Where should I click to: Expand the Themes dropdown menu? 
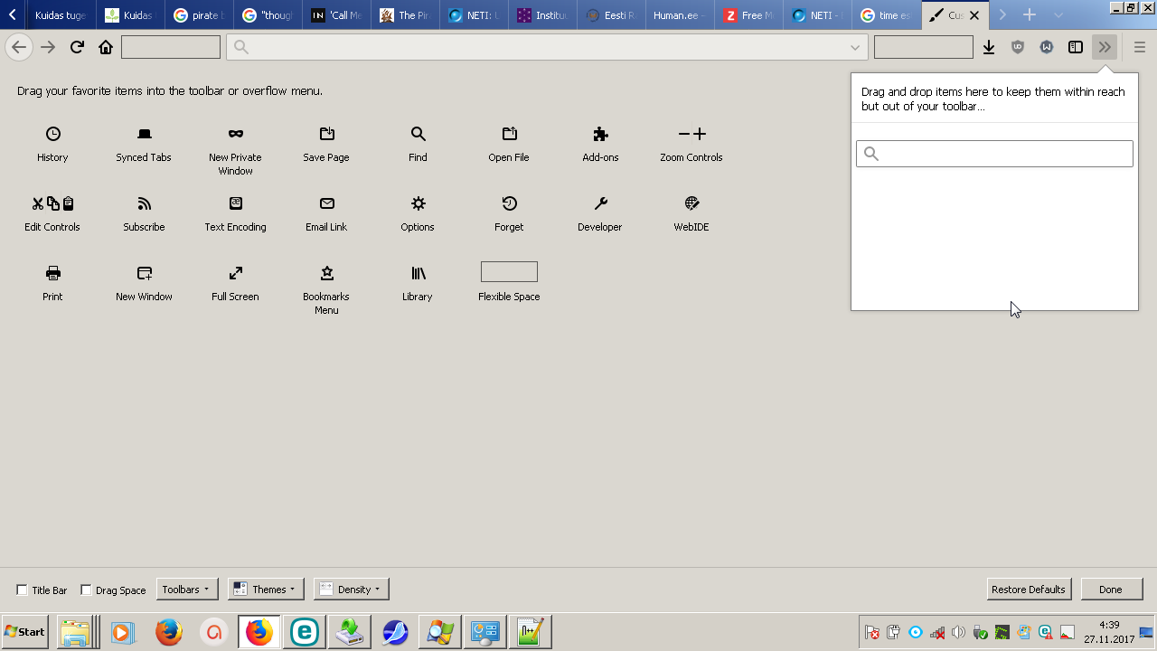(x=266, y=590)
